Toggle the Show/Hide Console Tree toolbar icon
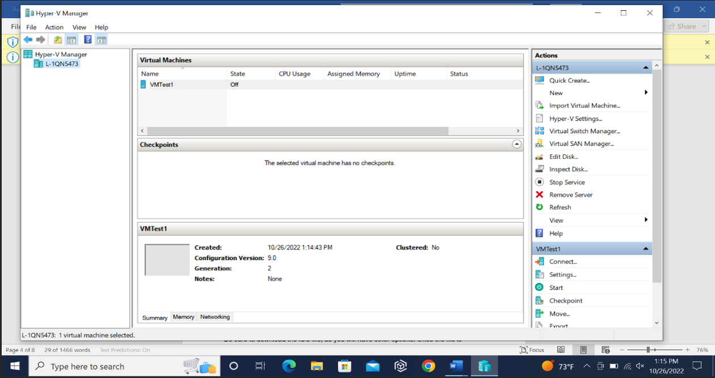The width and height of the screenshot is (715, 378). pos(71,40)
